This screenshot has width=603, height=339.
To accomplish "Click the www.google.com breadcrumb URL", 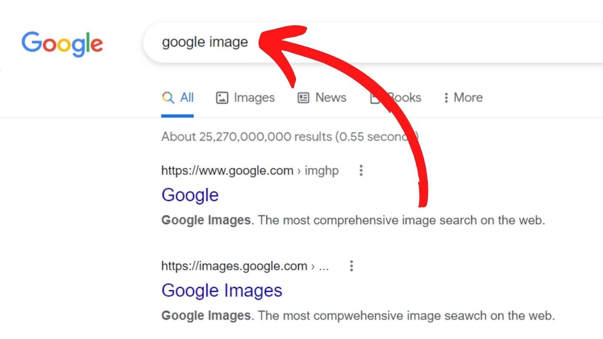I will click(227, 171).
